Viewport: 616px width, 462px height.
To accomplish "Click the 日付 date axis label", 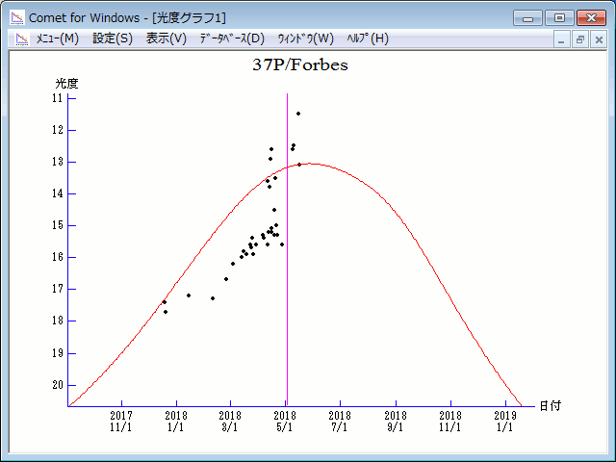I will 550,405.
